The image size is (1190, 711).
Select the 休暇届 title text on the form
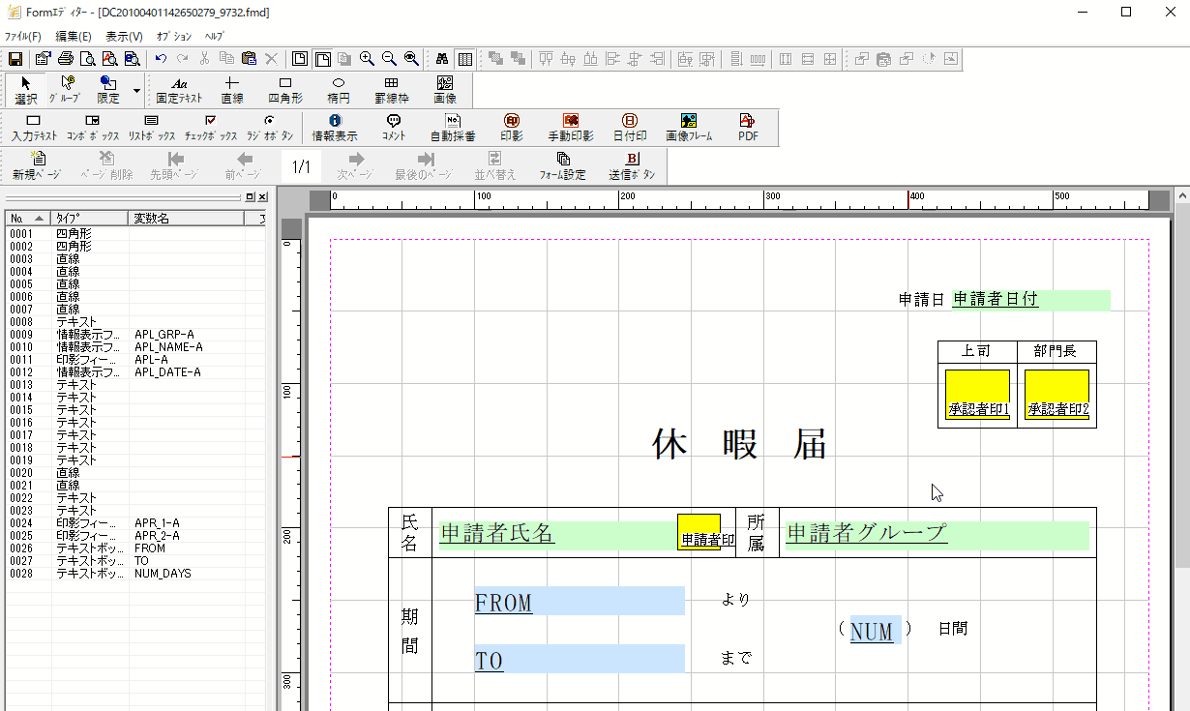740,445
